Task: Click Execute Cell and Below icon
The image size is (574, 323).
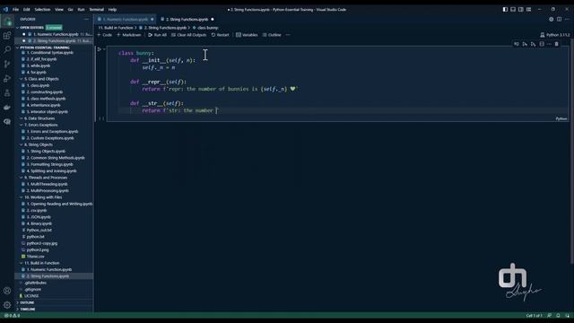Action: (x=533, y=44)
